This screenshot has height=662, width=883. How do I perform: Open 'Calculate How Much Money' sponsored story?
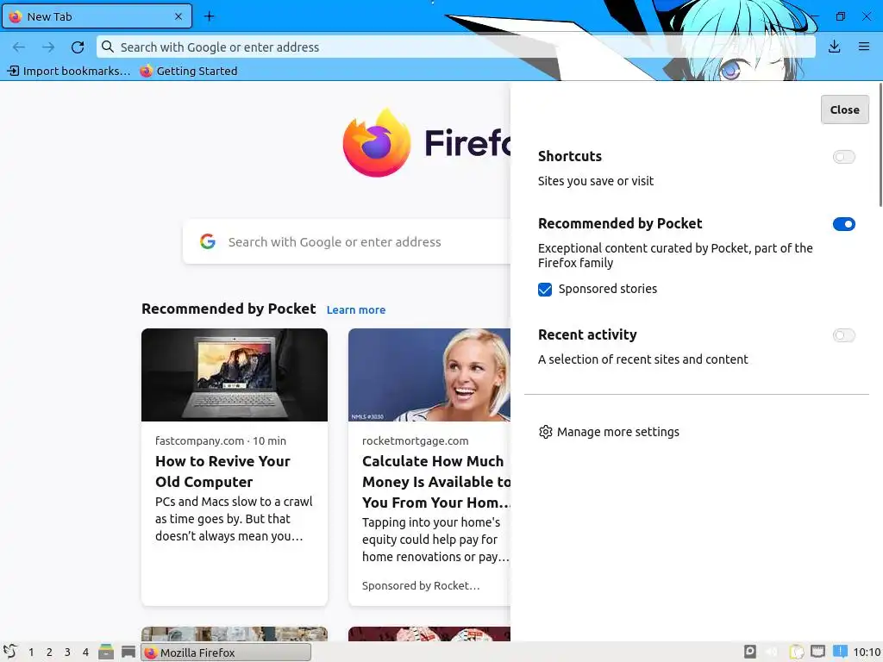click(x=436, y=482)
